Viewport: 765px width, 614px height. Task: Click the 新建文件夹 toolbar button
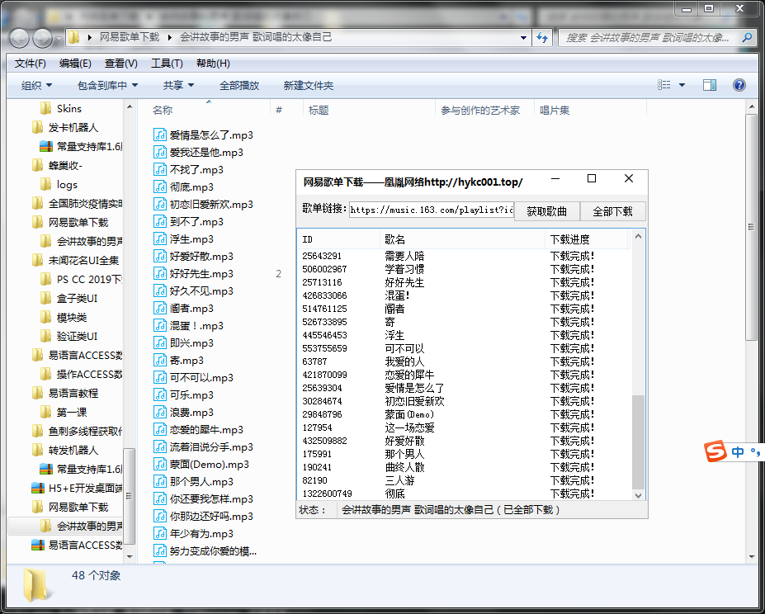click(x=309, y=85)
